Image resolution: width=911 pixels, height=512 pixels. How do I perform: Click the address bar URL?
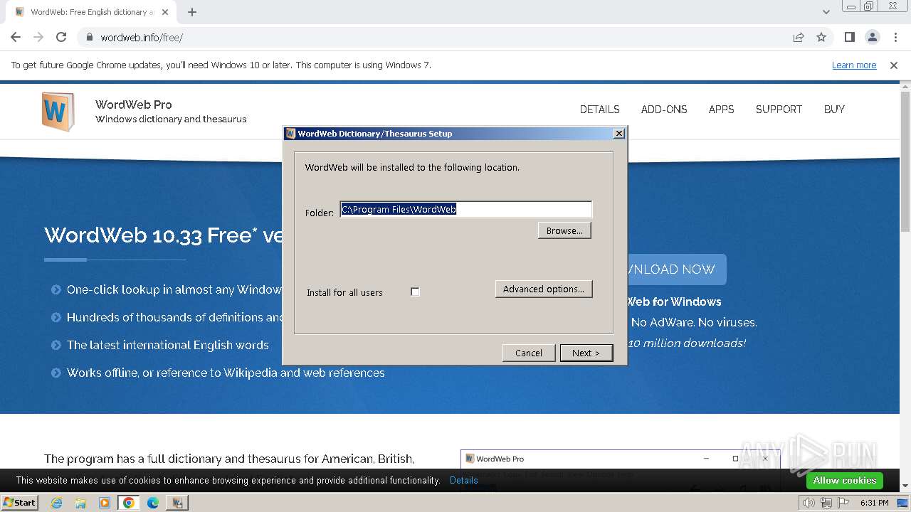coord(142,37)
